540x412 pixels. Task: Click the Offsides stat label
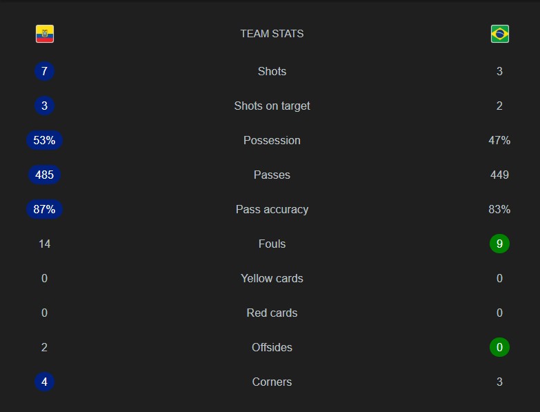coord(272,347)
